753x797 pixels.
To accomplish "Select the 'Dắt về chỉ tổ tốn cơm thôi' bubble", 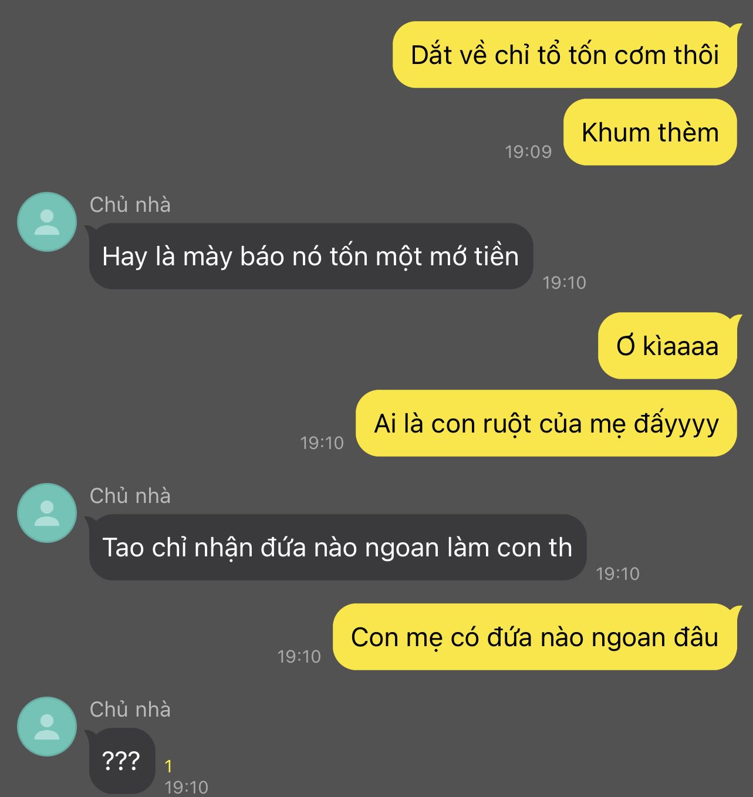I will click(x=565, y=55).
